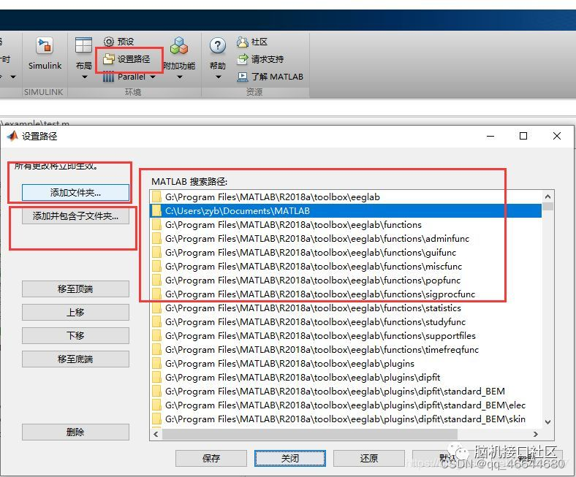Screen dimensions: 576x477
Task: Click Add with Subfolders (添加并包含子文件夹...) button
Action: point(75,216)
